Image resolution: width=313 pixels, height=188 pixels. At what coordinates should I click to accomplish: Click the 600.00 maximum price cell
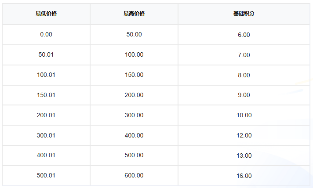coord(134,175)
